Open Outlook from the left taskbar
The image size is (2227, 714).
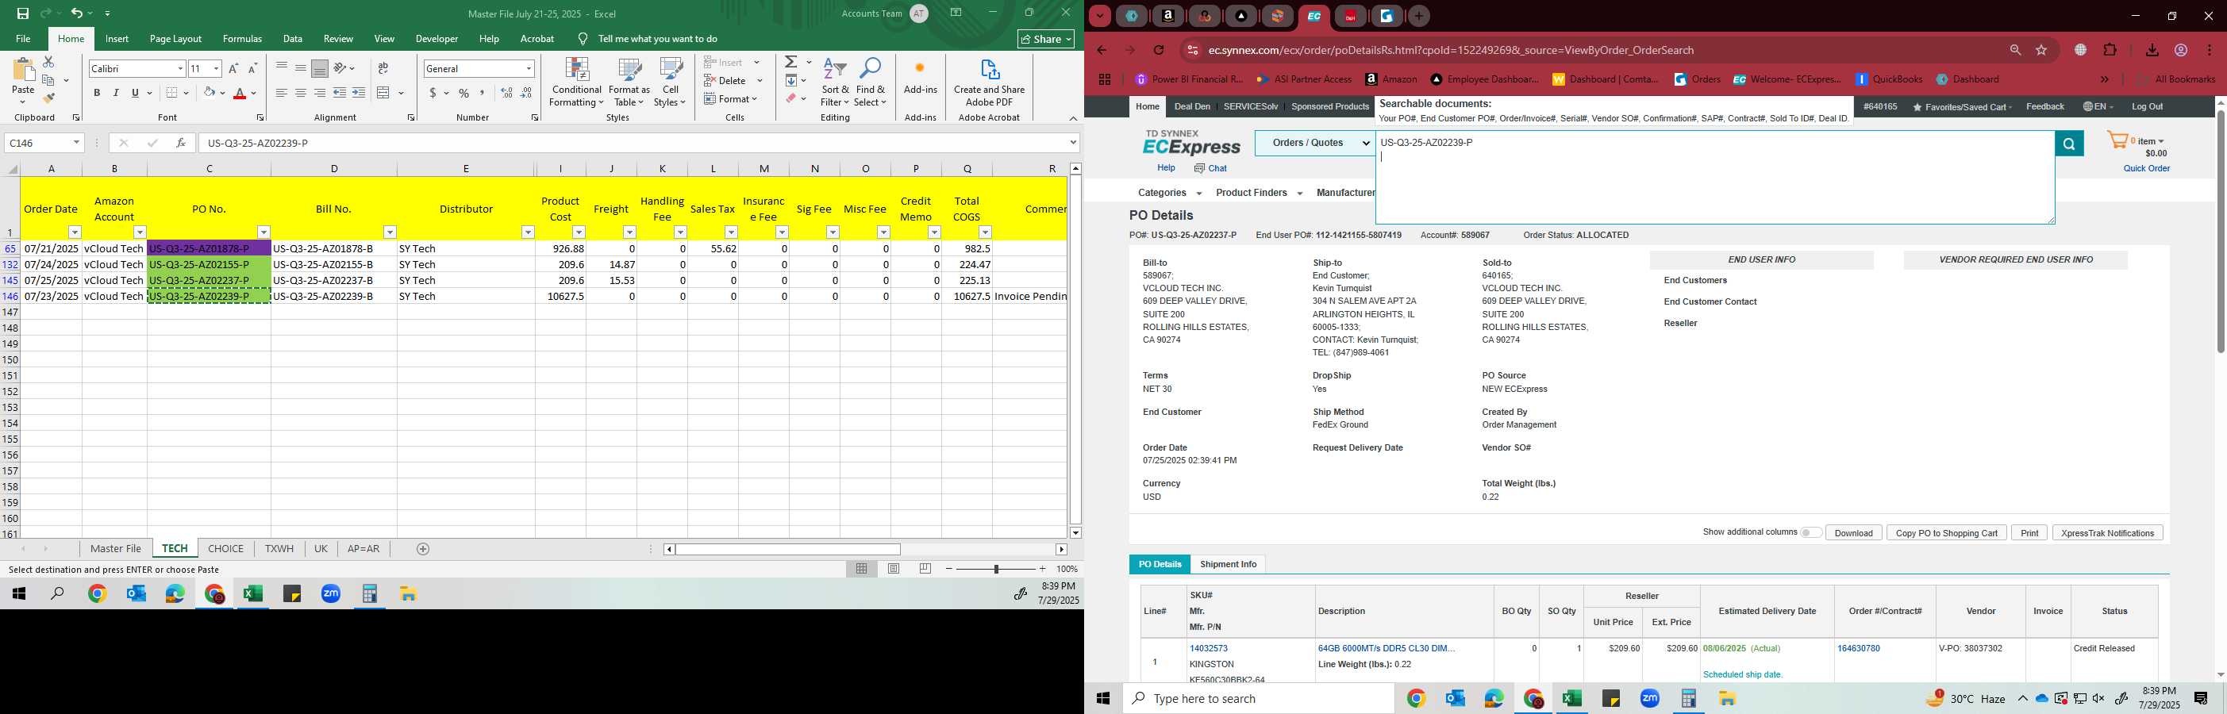[x=136, y=594]
